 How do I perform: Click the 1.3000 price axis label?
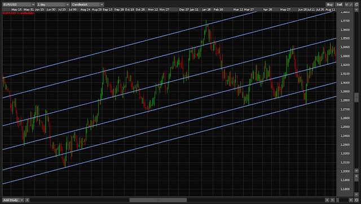(345, 83)
